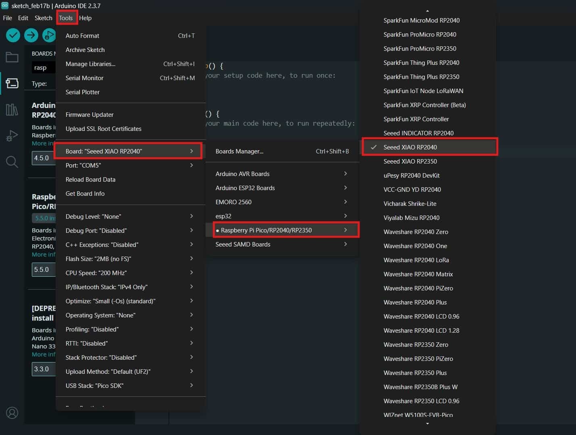Choose the SparkFun XRP Controller (Beta) board
The height and width of the screenshot is (435, 576).
[427, 105]
